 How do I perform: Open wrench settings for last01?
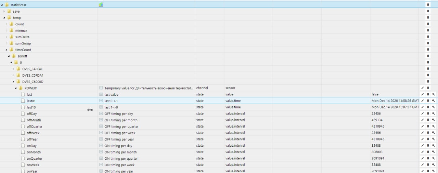tap(433, 101)
